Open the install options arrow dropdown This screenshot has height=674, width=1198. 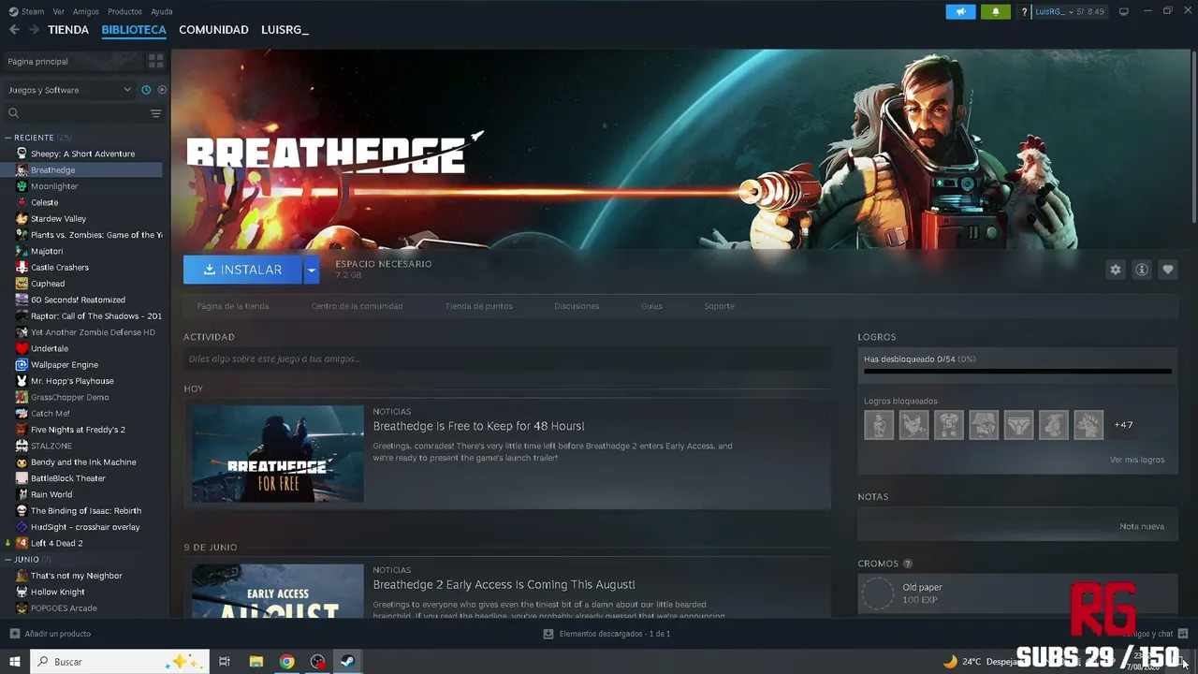(x=312, y=270)
